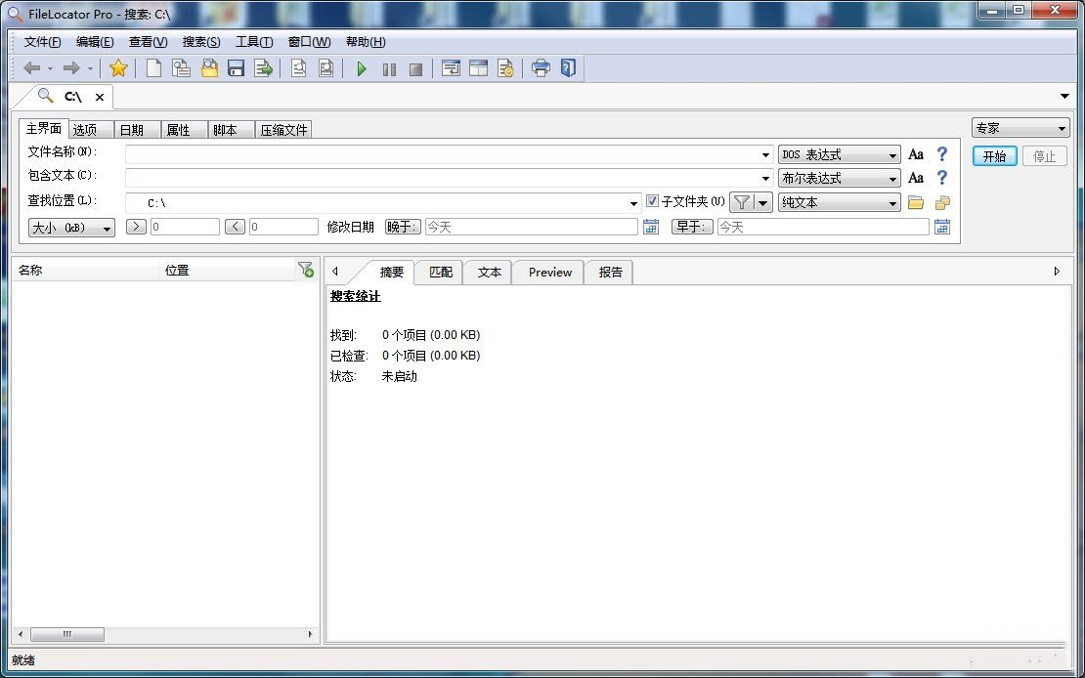Viewport: 1085px width, 678px height.
Task: Switch to the 报告 tab
Action: [610, 272]
